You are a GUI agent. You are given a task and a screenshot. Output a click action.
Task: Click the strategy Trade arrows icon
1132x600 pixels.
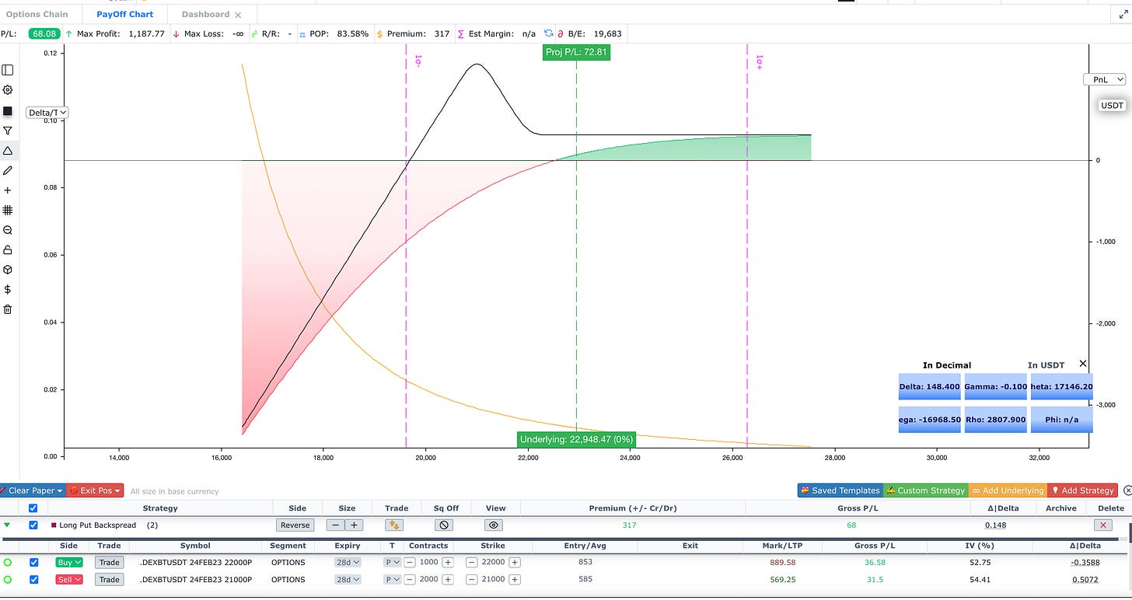click(395, 525)
